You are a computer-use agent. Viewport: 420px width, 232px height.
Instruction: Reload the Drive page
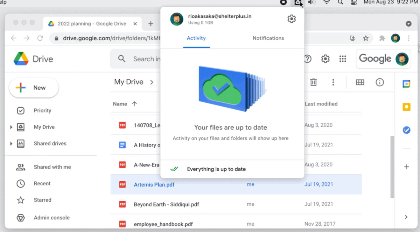coord(40,38)
